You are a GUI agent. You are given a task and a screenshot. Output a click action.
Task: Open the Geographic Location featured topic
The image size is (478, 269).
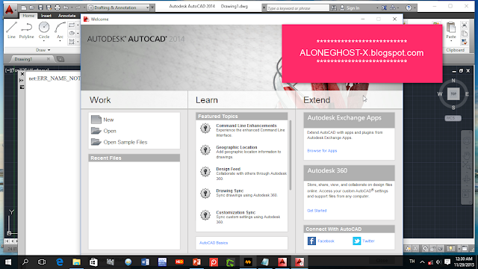[237, 147]
